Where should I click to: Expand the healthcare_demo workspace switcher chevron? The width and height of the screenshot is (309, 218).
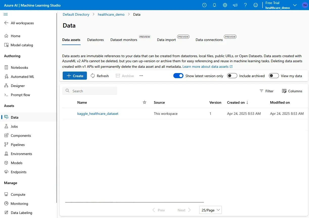(295, 5)
